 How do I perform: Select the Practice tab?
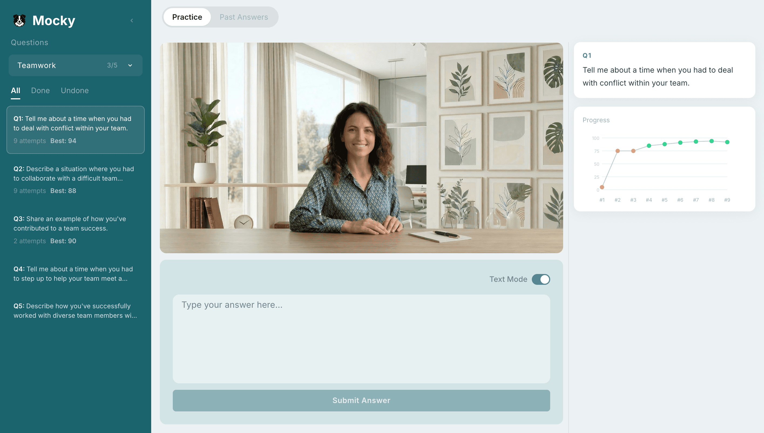[x=187, y=17]
